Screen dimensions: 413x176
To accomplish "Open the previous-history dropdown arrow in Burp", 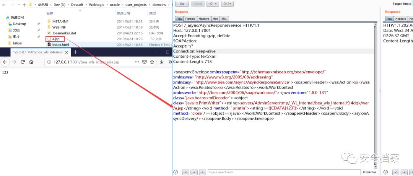I will coord(216,4).
